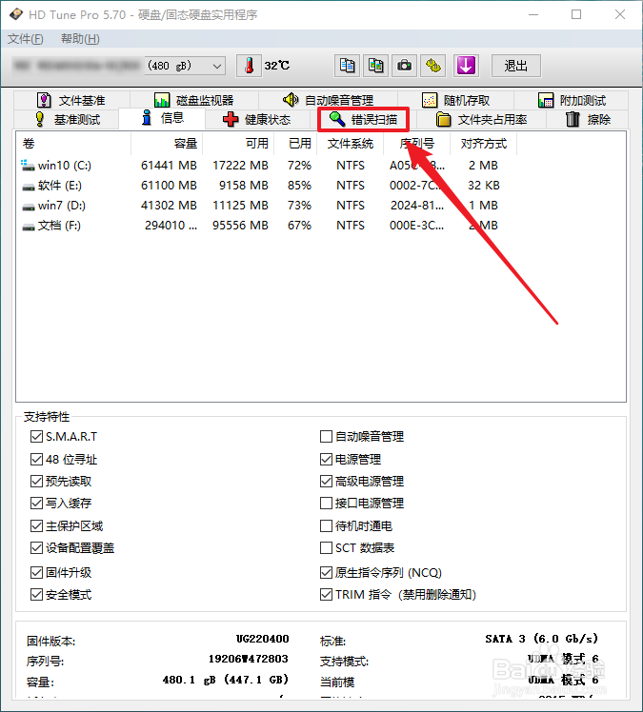This screenshot has height=712, width=643.
Task: Open the 帮助(H) menu
Action: click(x=80, y=39)
